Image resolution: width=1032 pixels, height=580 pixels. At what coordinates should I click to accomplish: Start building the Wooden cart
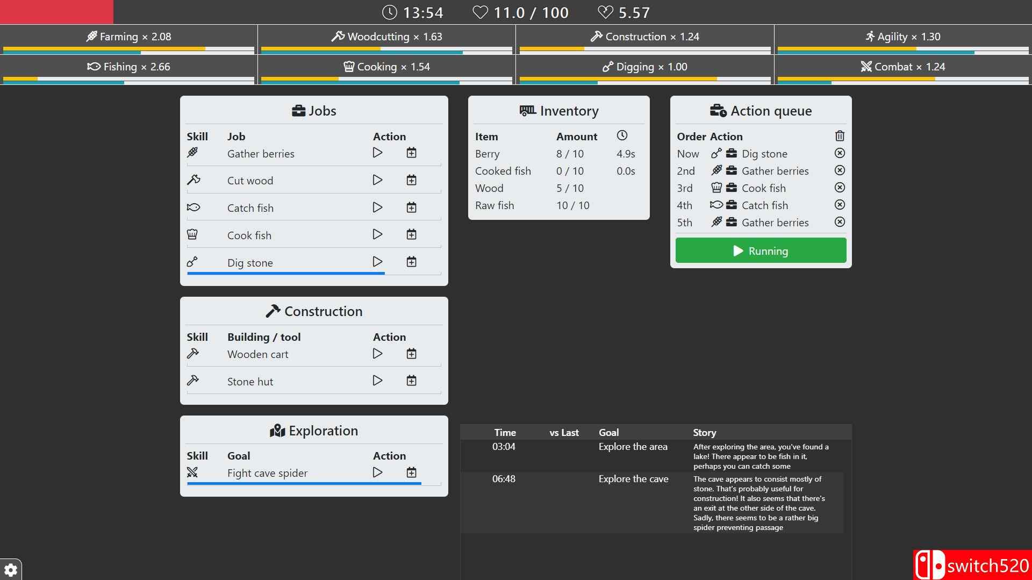(377, 354)
